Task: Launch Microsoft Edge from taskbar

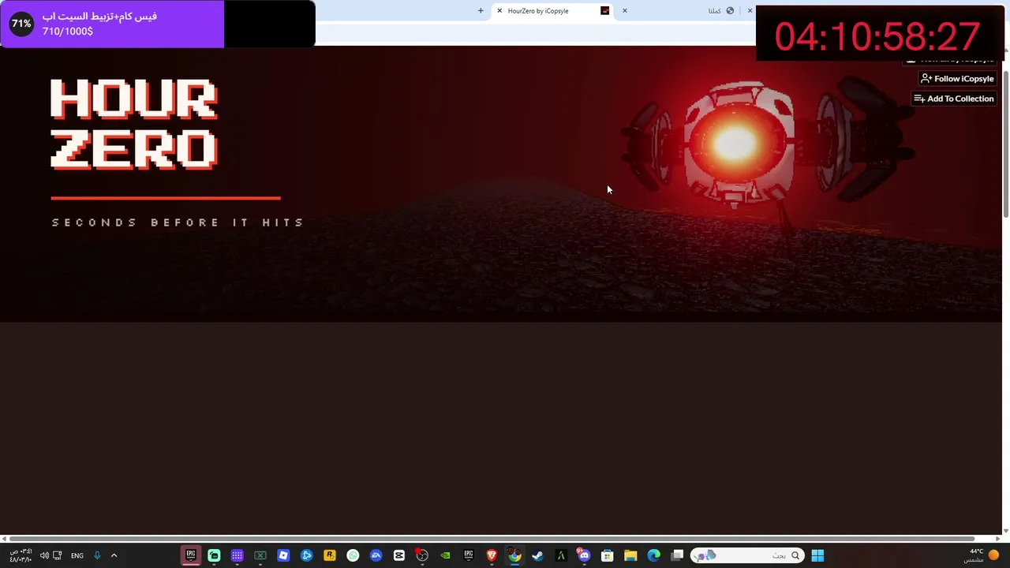Action: click(x=653, y=555)
